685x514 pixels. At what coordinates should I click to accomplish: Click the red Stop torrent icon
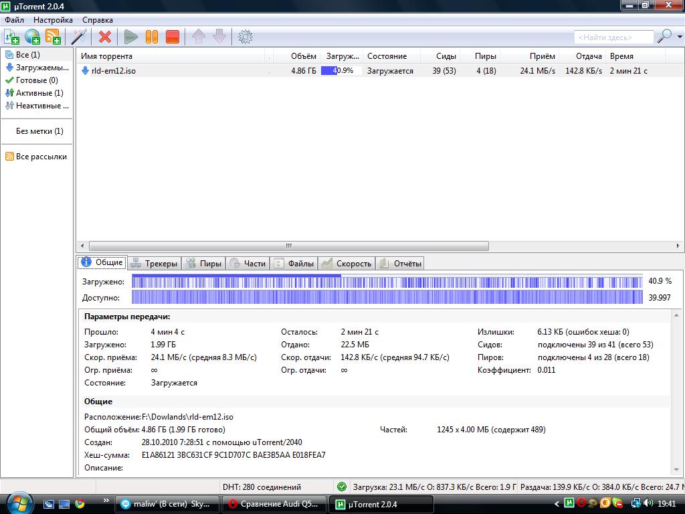click(x=173, y=37)
